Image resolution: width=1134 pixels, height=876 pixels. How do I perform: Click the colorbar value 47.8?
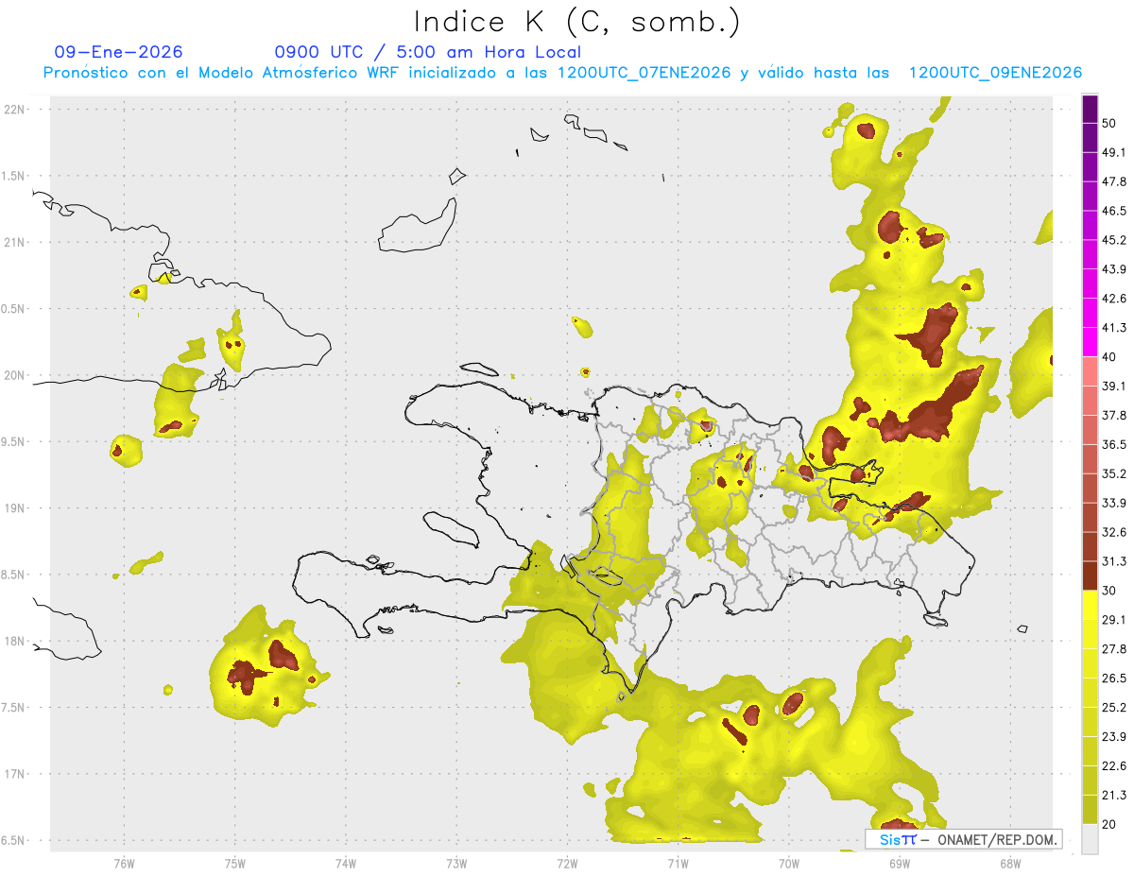point(1114,181)
